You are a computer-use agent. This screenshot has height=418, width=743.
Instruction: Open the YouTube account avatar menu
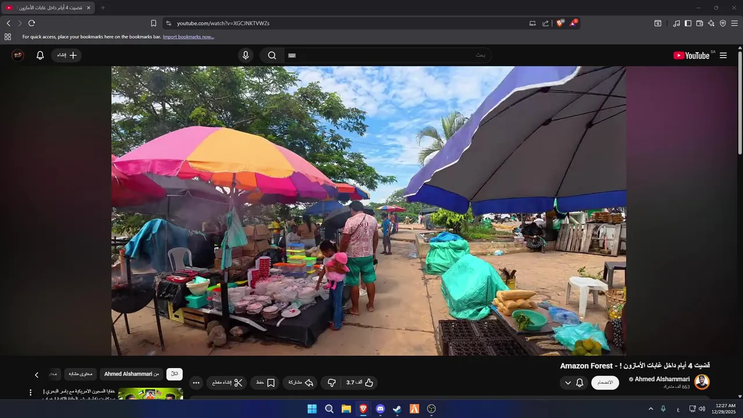click(18, 55)
